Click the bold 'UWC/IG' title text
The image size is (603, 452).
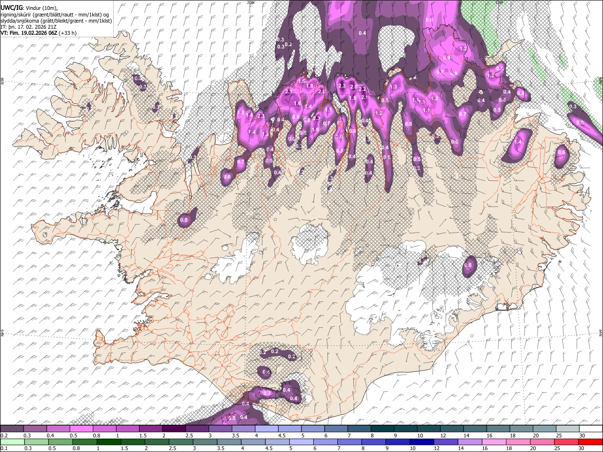11,7
